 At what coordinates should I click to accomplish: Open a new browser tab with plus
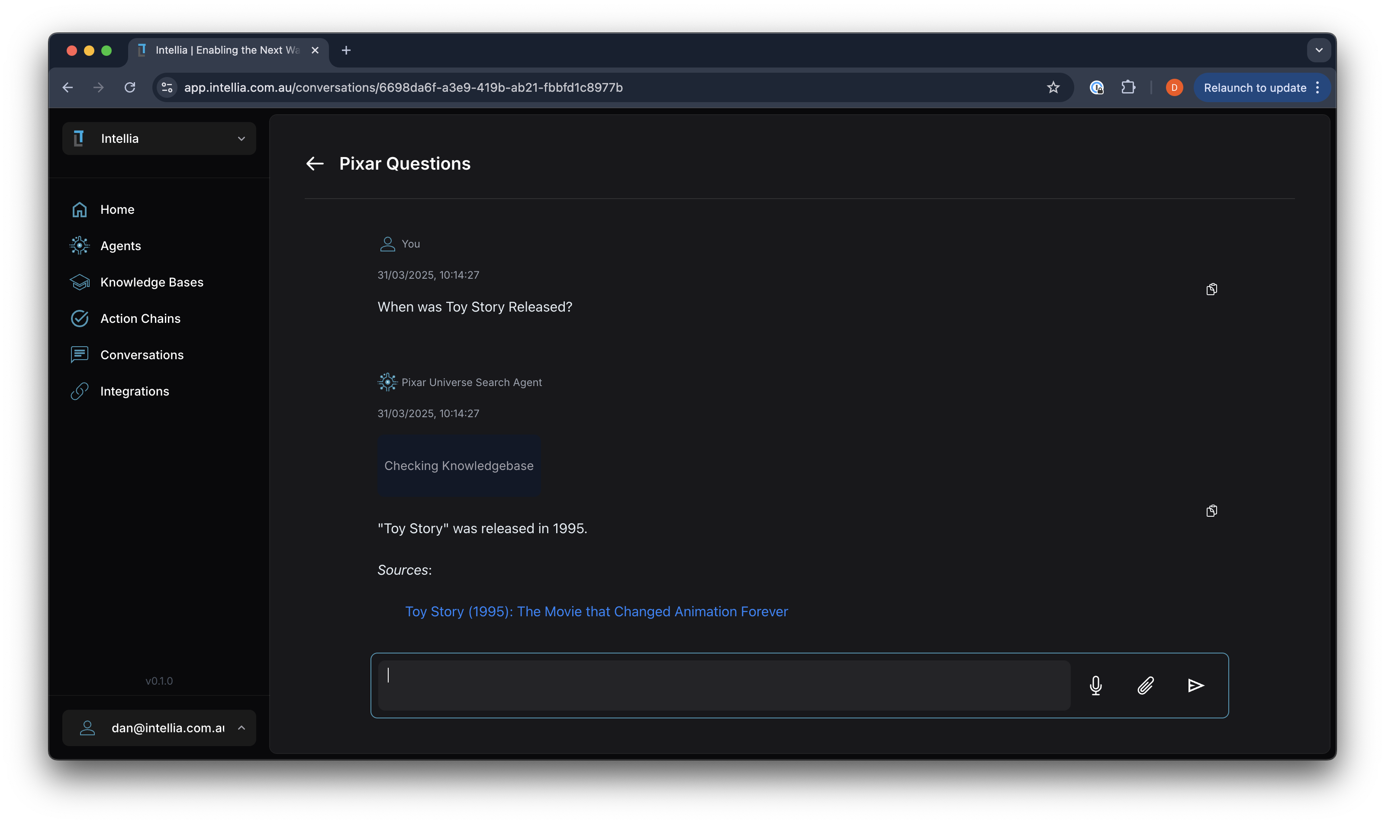(346, 50)
